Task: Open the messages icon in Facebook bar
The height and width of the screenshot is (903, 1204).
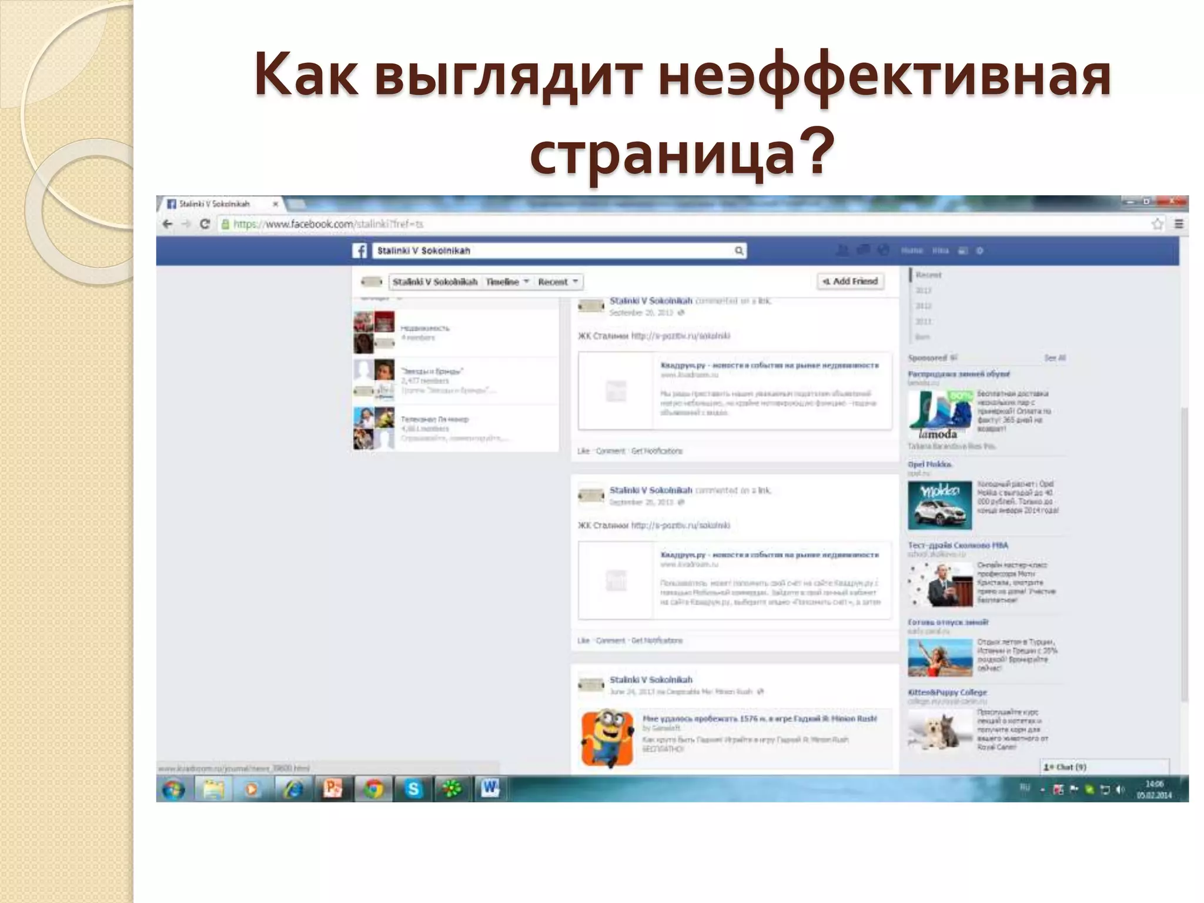Action: click(863, 250)
